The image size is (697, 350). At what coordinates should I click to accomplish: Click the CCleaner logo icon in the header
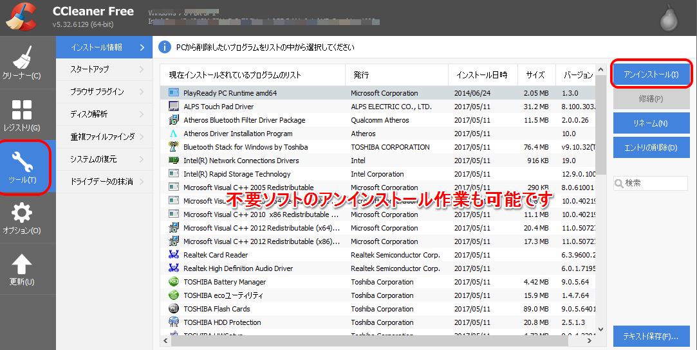point(22,17)
